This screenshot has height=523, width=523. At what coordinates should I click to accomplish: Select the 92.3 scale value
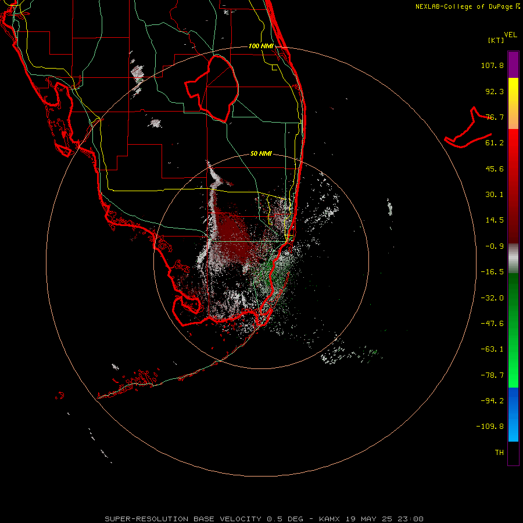tap(495, 91)
